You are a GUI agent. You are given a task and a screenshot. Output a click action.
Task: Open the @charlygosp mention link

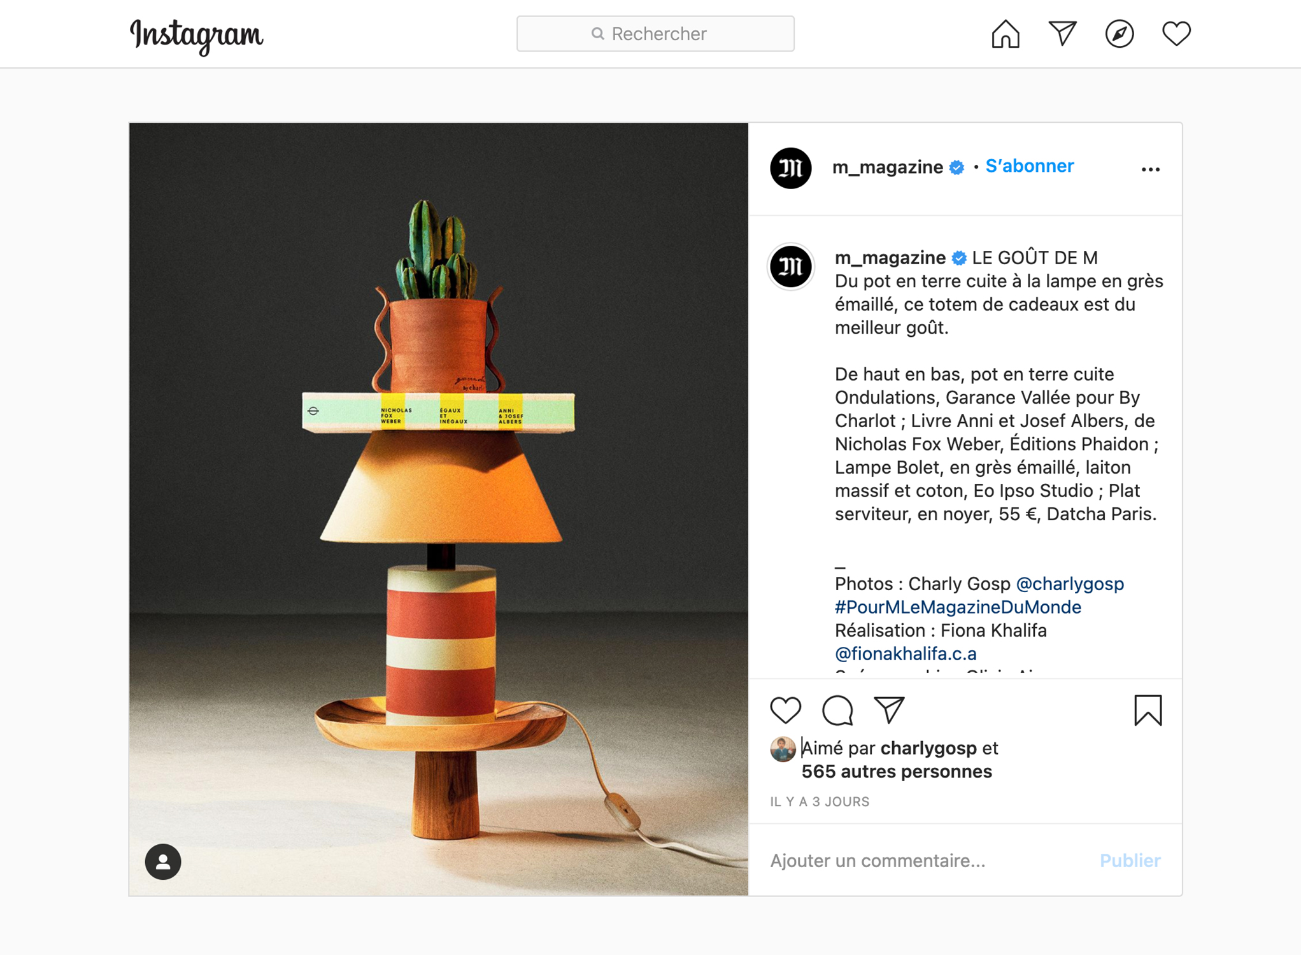coord(1070,584)
